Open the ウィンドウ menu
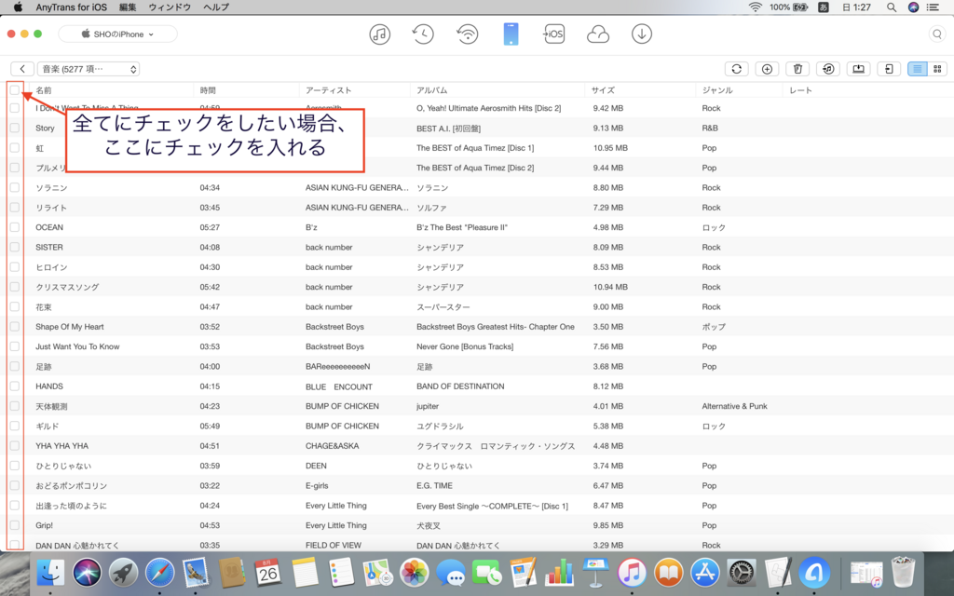 click(x=170, y=7)
